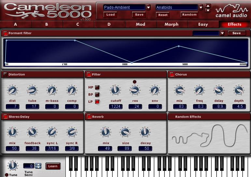Click the Chorus freq knob
The width and height of the screenshot is (251, 177).
click(x=199, y=90)
